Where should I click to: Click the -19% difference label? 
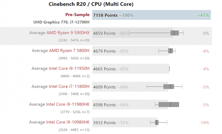(x=204, y=123)
